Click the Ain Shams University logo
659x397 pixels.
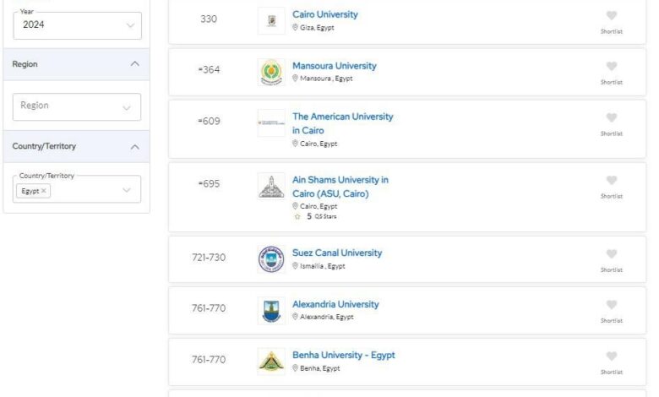coord(271,186)
